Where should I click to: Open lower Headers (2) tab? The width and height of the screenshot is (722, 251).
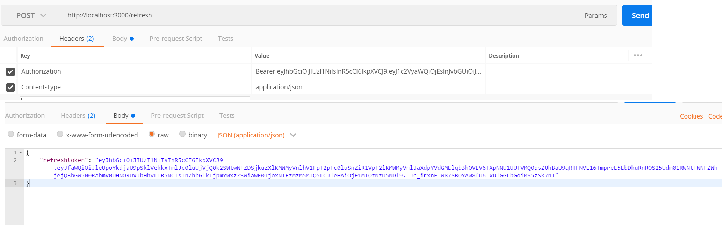click(78, 116)
